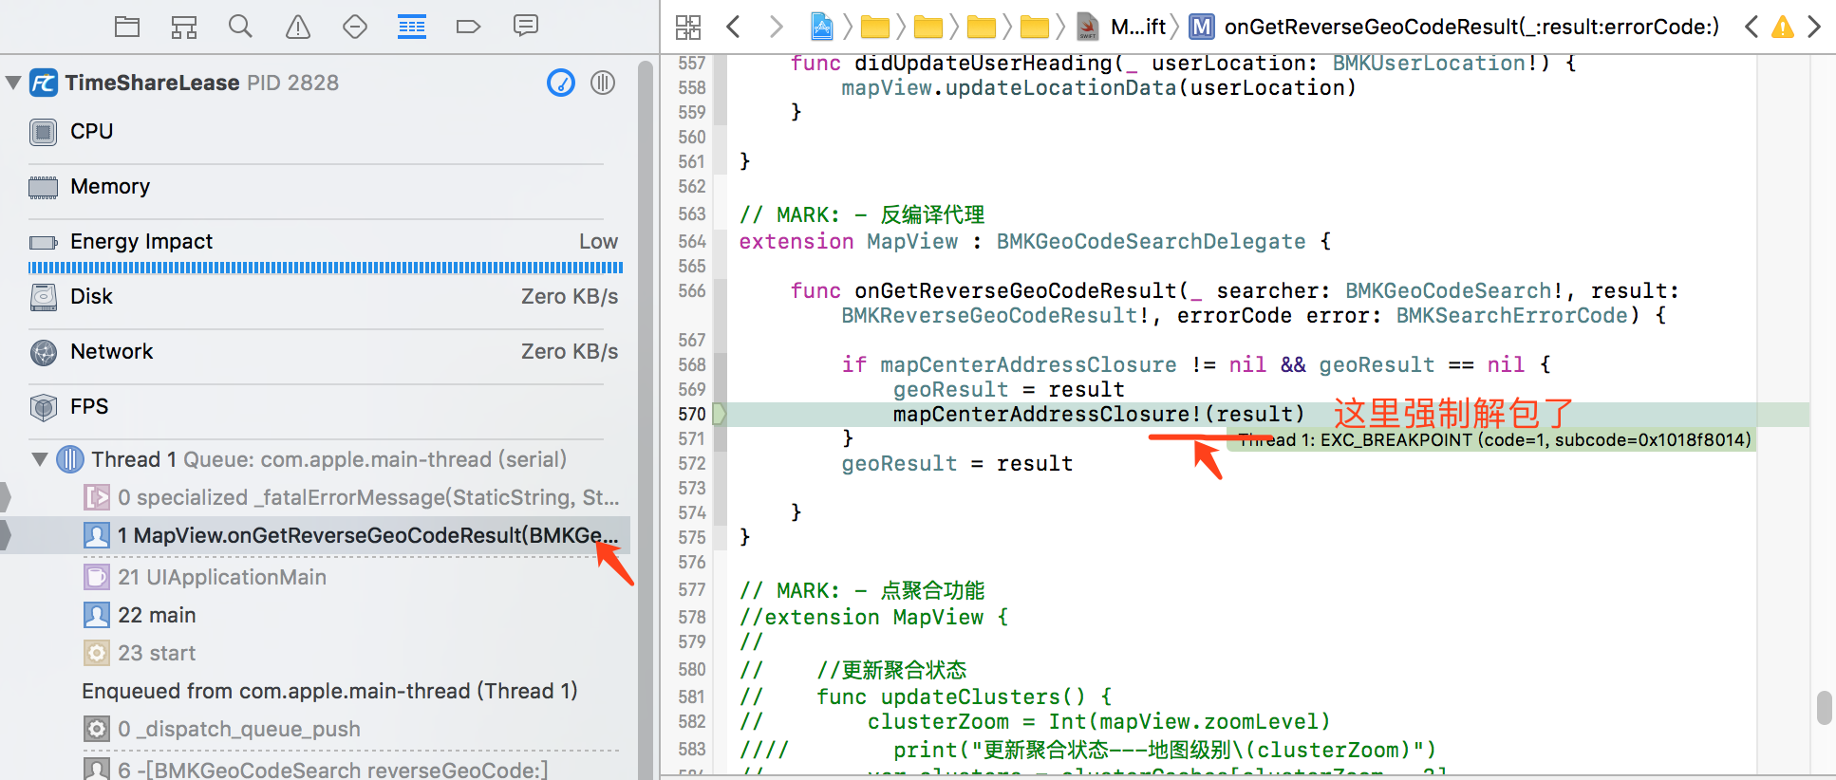Open the related items grid menu
Viewport: 1836px width, 780px height.
coord(688,28)
